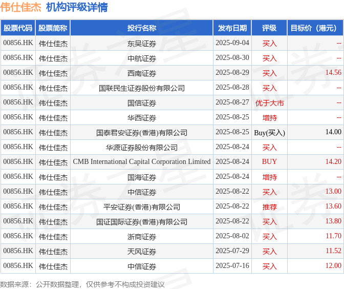
Task: Click target price 14.00
Action: tap(333, 132)
